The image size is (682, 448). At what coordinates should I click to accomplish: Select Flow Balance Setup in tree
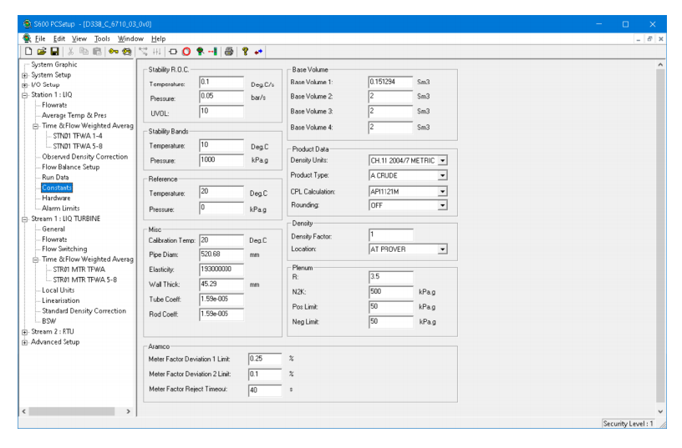coord(70,167)
